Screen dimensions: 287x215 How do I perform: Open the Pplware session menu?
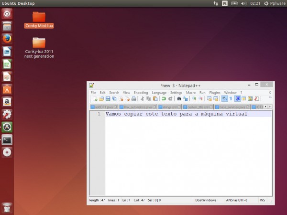[275, 3]
